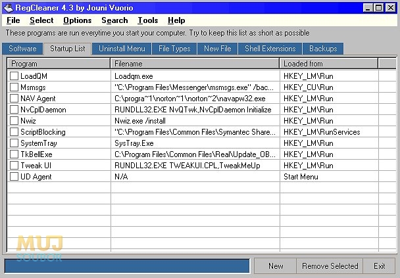Enable the NAV Agent checkbox
Image resolution: width=400 pixels, height=278 pixels.
coord(14,99)
